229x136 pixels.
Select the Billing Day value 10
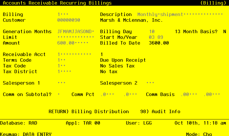152,31
